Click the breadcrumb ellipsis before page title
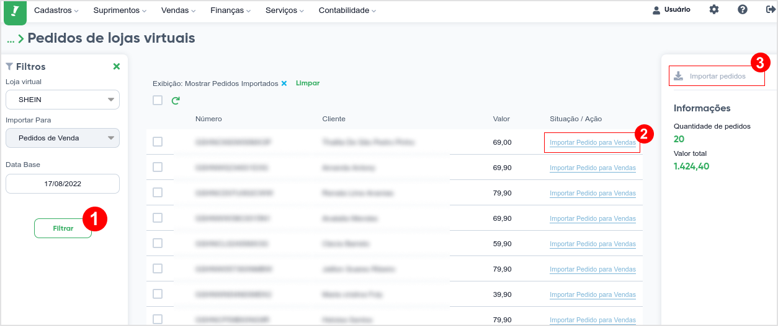The height and width of the screenshot is (326, 778). tap(11, 40)
